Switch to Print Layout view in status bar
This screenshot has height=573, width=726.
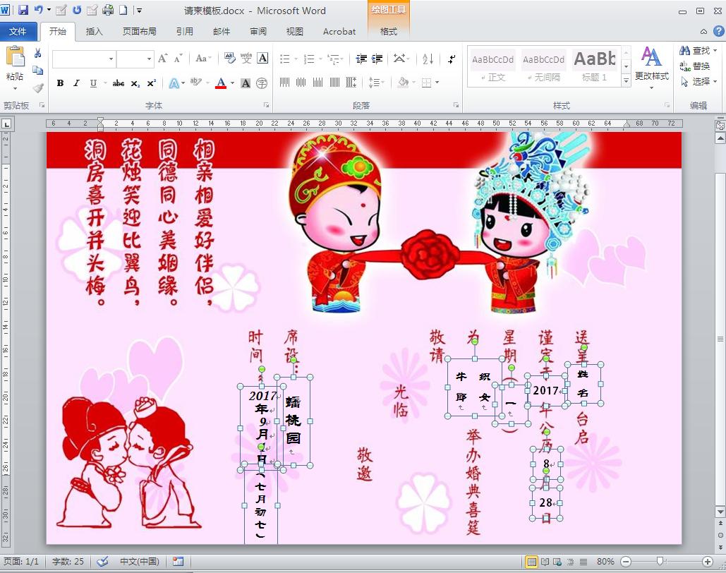click(x=533, y=562)
